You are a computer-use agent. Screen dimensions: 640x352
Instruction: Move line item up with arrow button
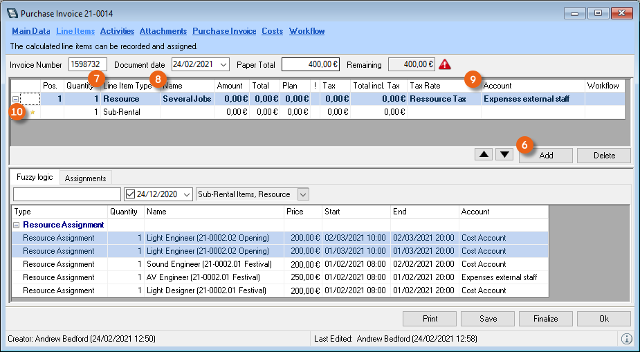[484, 154]
